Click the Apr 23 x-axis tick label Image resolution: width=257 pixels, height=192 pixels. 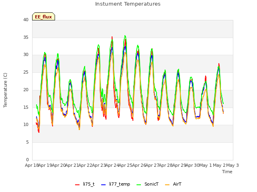99,165
